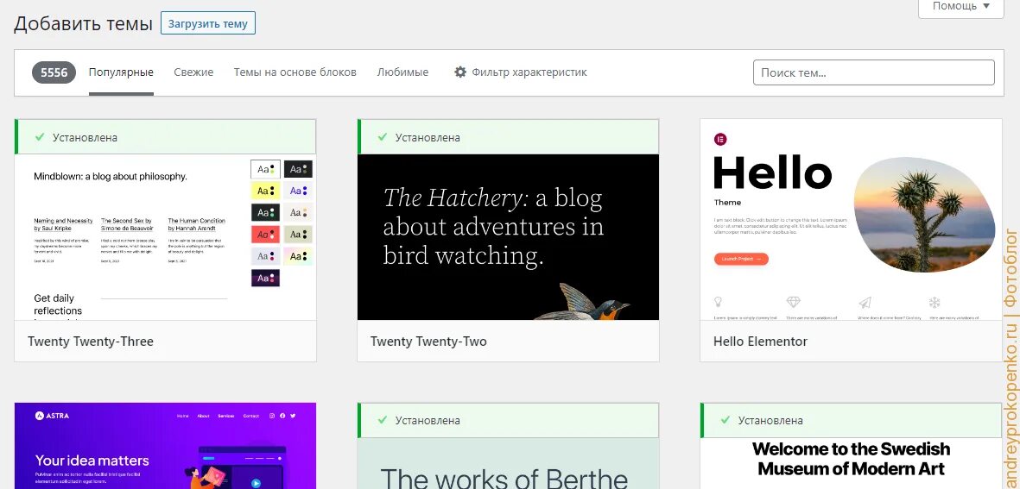Switch to the Популярные tab
Screen dimensions: 1020x489
pos(121,72)
